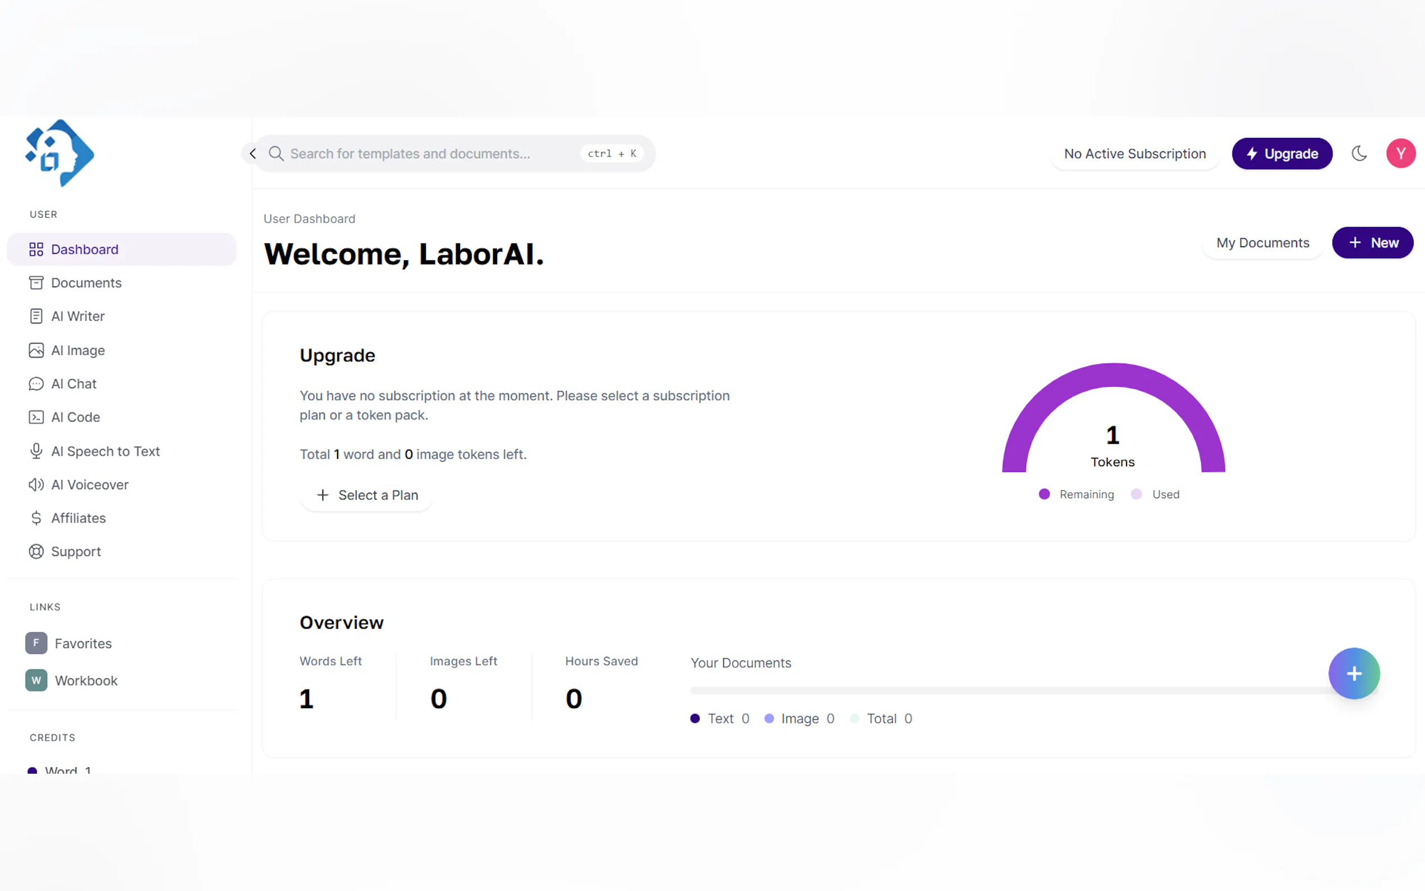Open AI Voiceover speaker icon
Image resolution: width=1425 pixels, height=891 pixels.
[36, 484]
